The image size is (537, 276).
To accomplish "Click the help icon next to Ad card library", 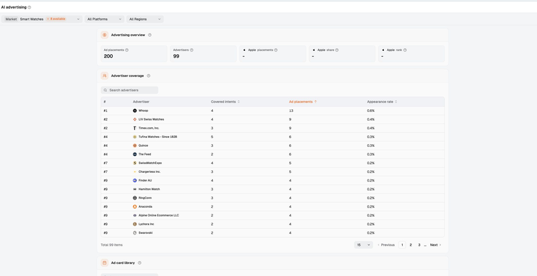I will pyautogui.click(x=140, y=263).
